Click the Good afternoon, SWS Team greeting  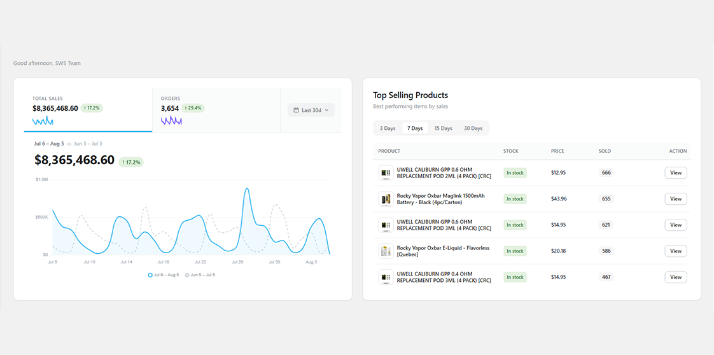pyautogui.click(x=47, y=63)
